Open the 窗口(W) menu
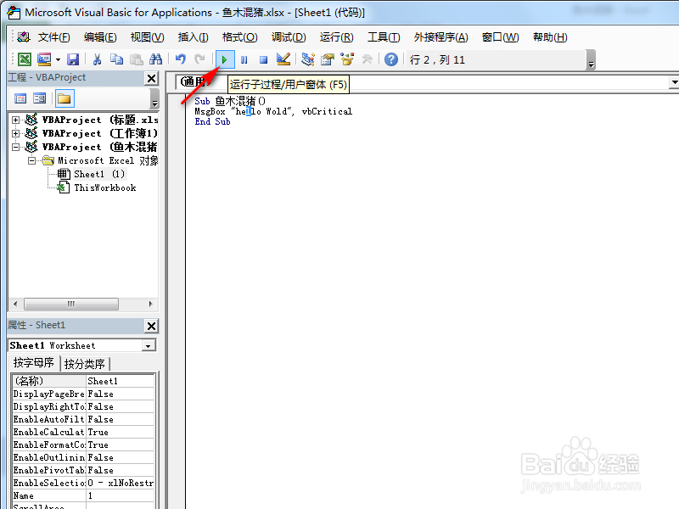Viewport: 679px width, 509px height. click(x=500, y=37)
